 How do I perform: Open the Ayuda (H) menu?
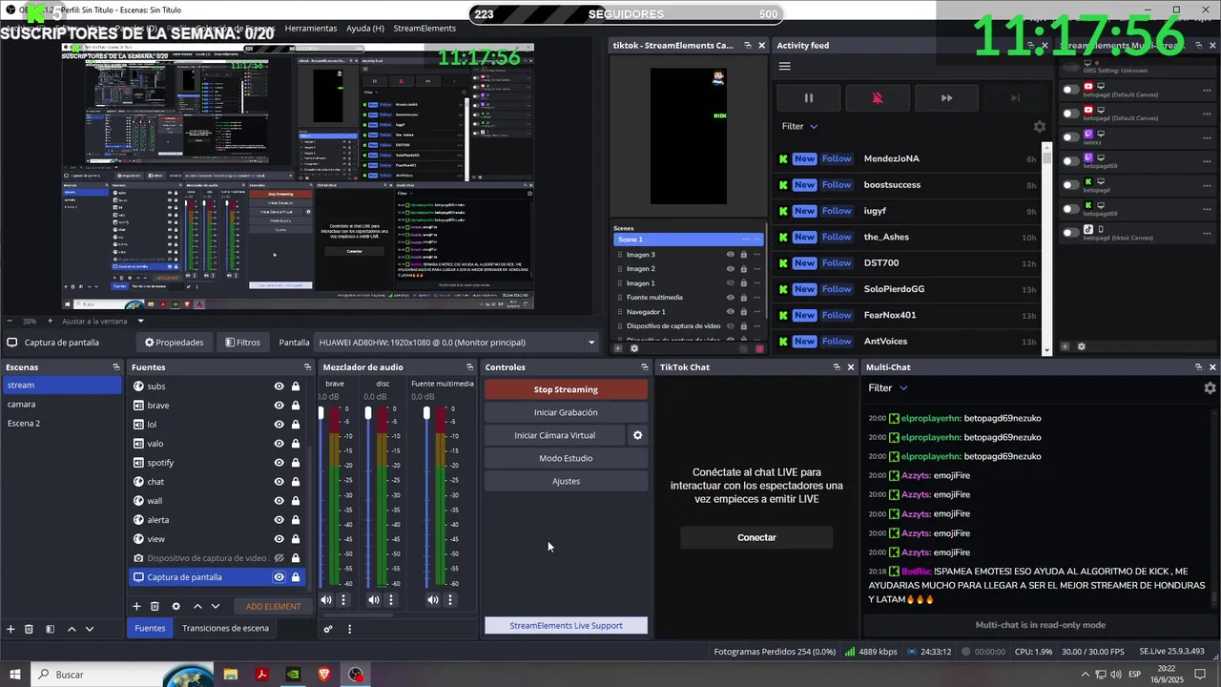click(x=365, y=29)
